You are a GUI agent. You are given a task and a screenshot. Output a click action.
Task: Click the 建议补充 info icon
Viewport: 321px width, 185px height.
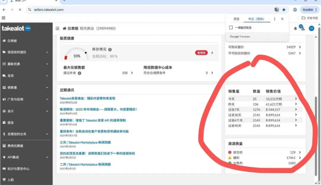pos(79,73)
